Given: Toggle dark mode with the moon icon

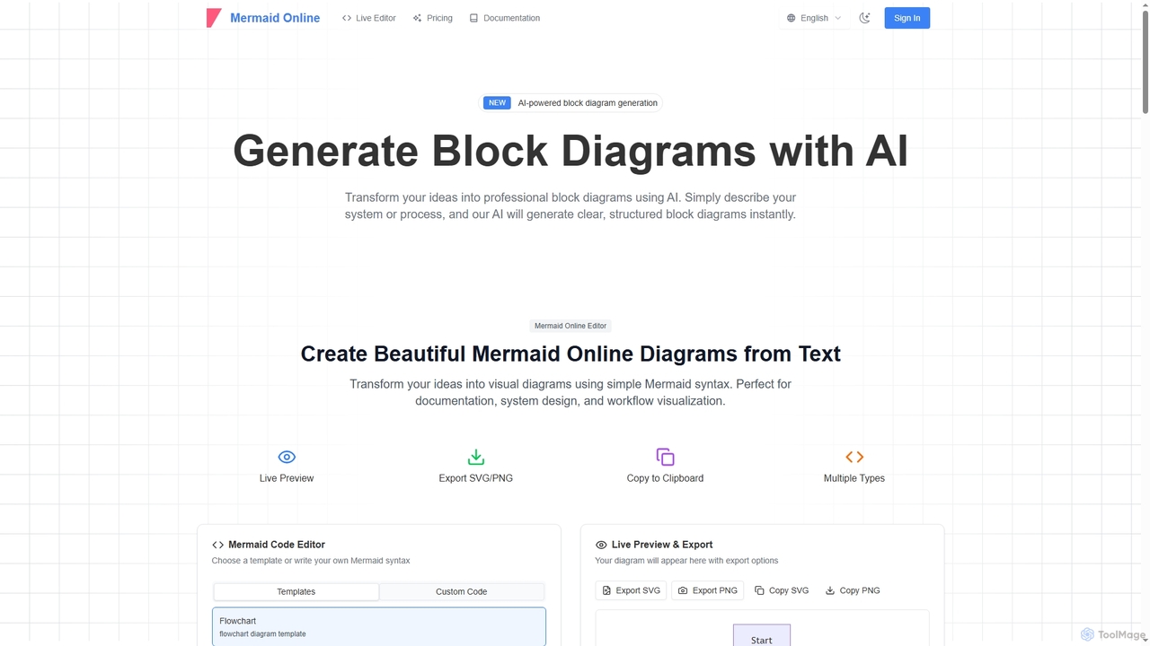Looking at the screenshot, I should [x=864, y=18].
